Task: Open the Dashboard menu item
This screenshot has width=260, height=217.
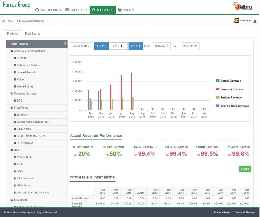Action: pyautogui.click(x=48, y=10)
